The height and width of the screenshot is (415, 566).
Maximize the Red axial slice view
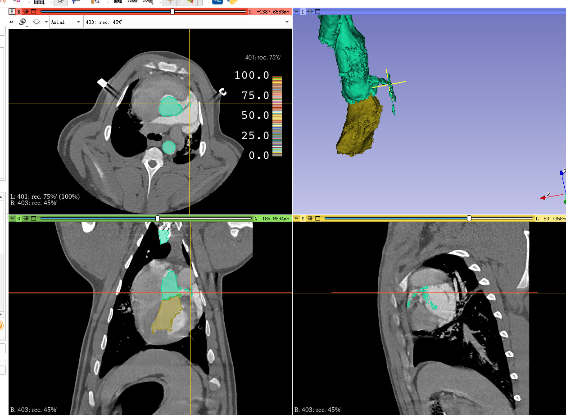[33, 11]
